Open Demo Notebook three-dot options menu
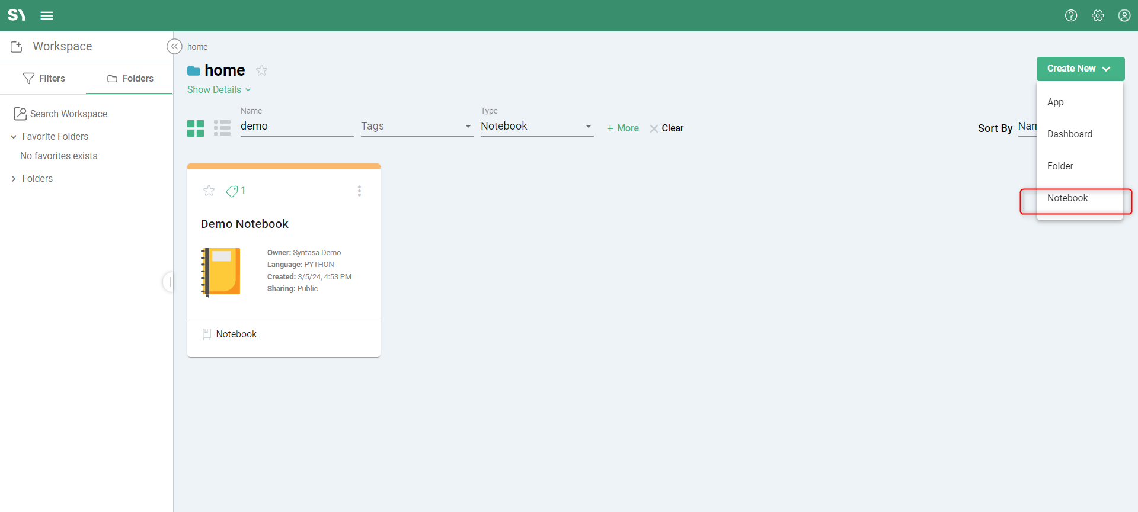This screenshot has height=512, width=1138. [x=359, y=191]
